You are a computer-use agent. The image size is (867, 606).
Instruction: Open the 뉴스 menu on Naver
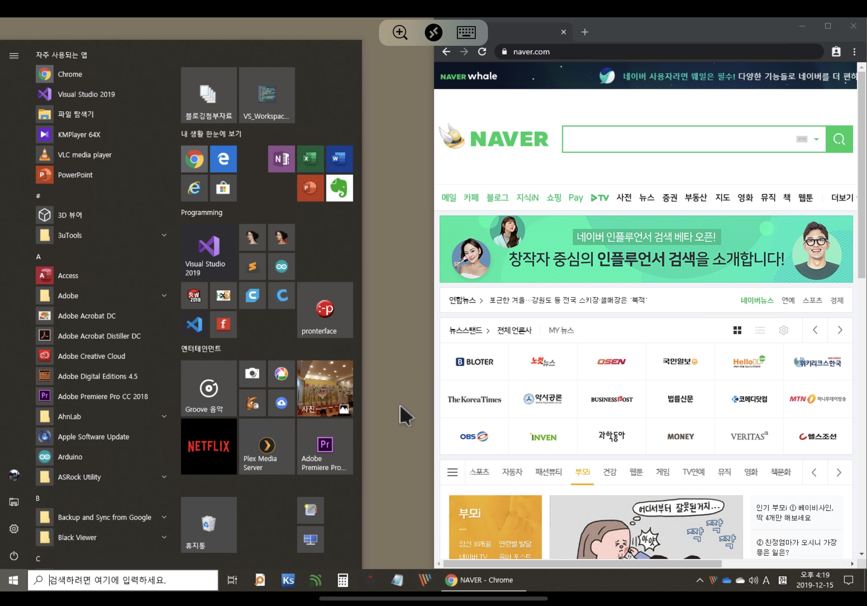pos(646,198)
